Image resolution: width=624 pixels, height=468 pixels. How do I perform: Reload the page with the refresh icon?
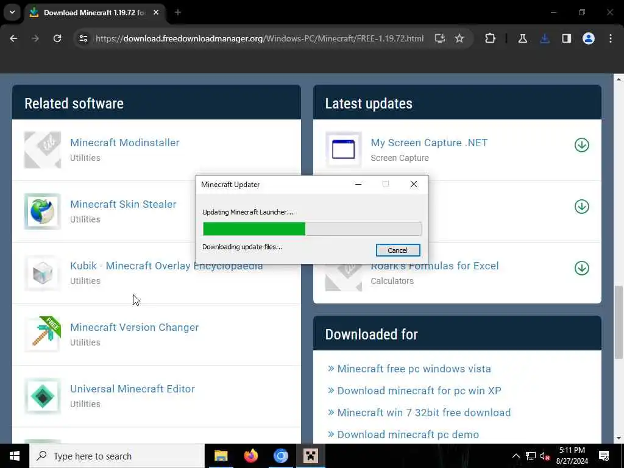tap(57, 38)
